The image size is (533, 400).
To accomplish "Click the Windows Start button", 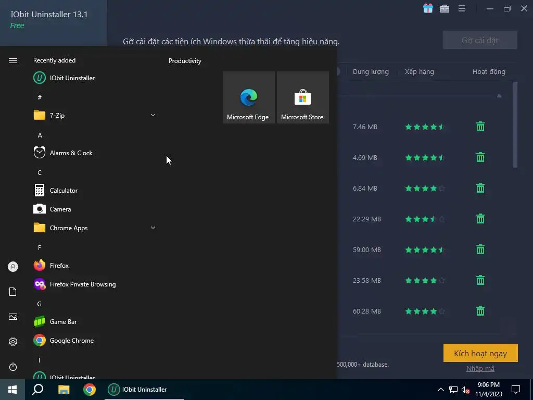I will point(12,390).
